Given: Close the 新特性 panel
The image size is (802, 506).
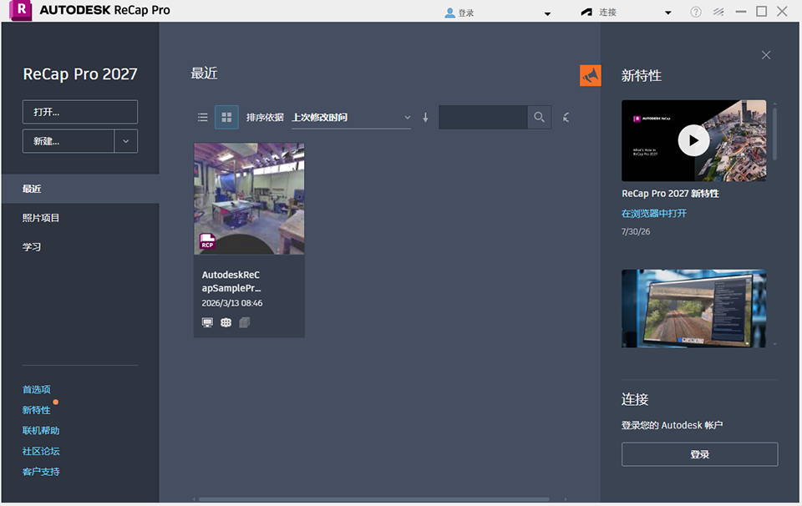Looking at the screenshot, I should [766, 54].
